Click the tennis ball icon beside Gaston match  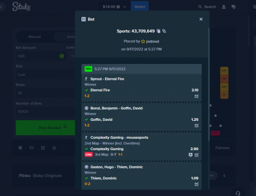pos(87,167)
